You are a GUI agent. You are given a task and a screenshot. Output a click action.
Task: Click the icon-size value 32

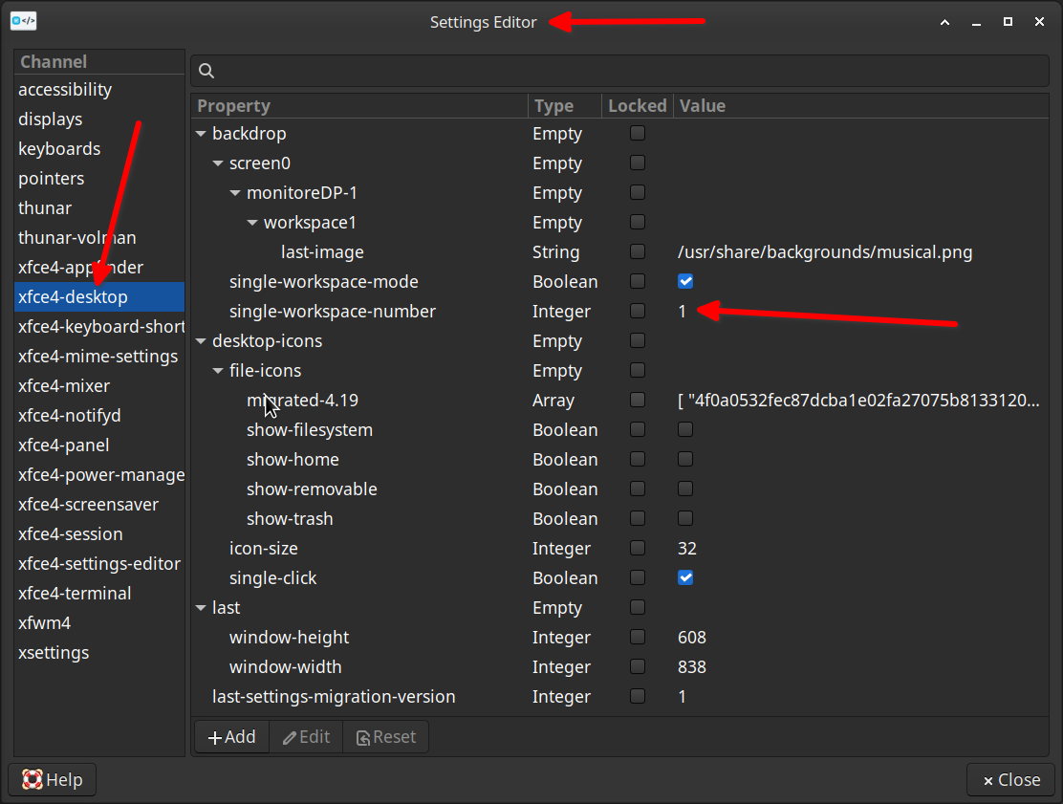pos(687,549)
